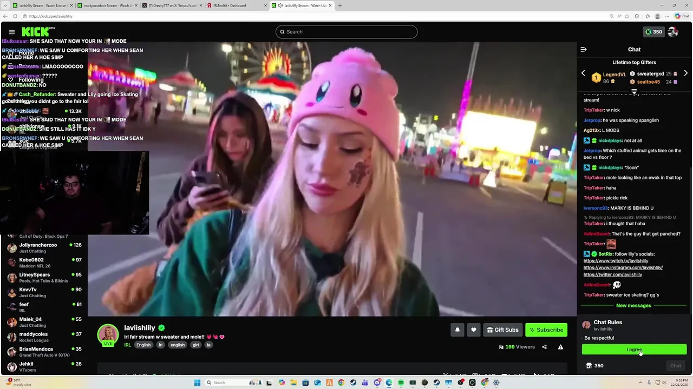Switch to IRLToolkit Dashboard tab
Screen dimensions: 693x389
pos(236,5)
